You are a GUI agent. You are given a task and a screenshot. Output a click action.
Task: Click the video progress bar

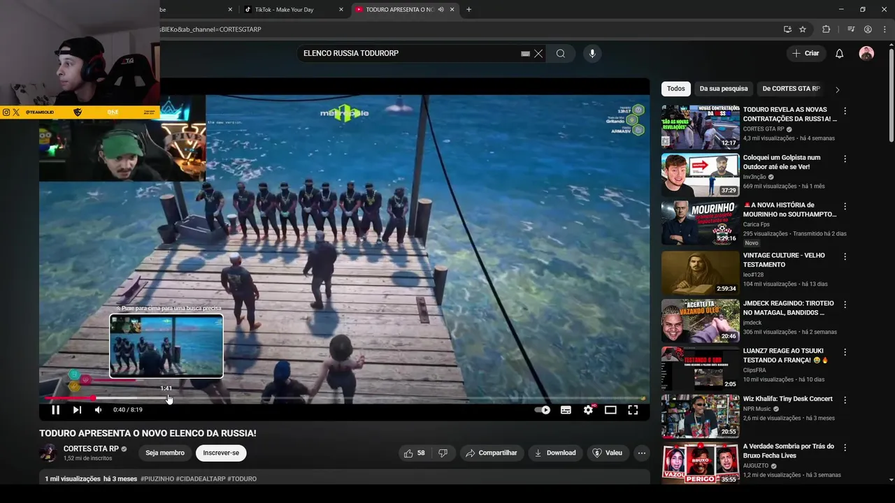pyautogui.click(x=344, y=398)
